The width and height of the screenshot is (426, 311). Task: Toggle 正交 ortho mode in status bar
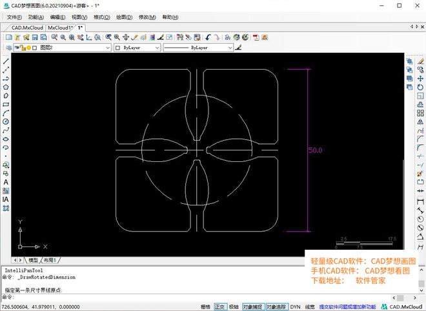point(220,307)
